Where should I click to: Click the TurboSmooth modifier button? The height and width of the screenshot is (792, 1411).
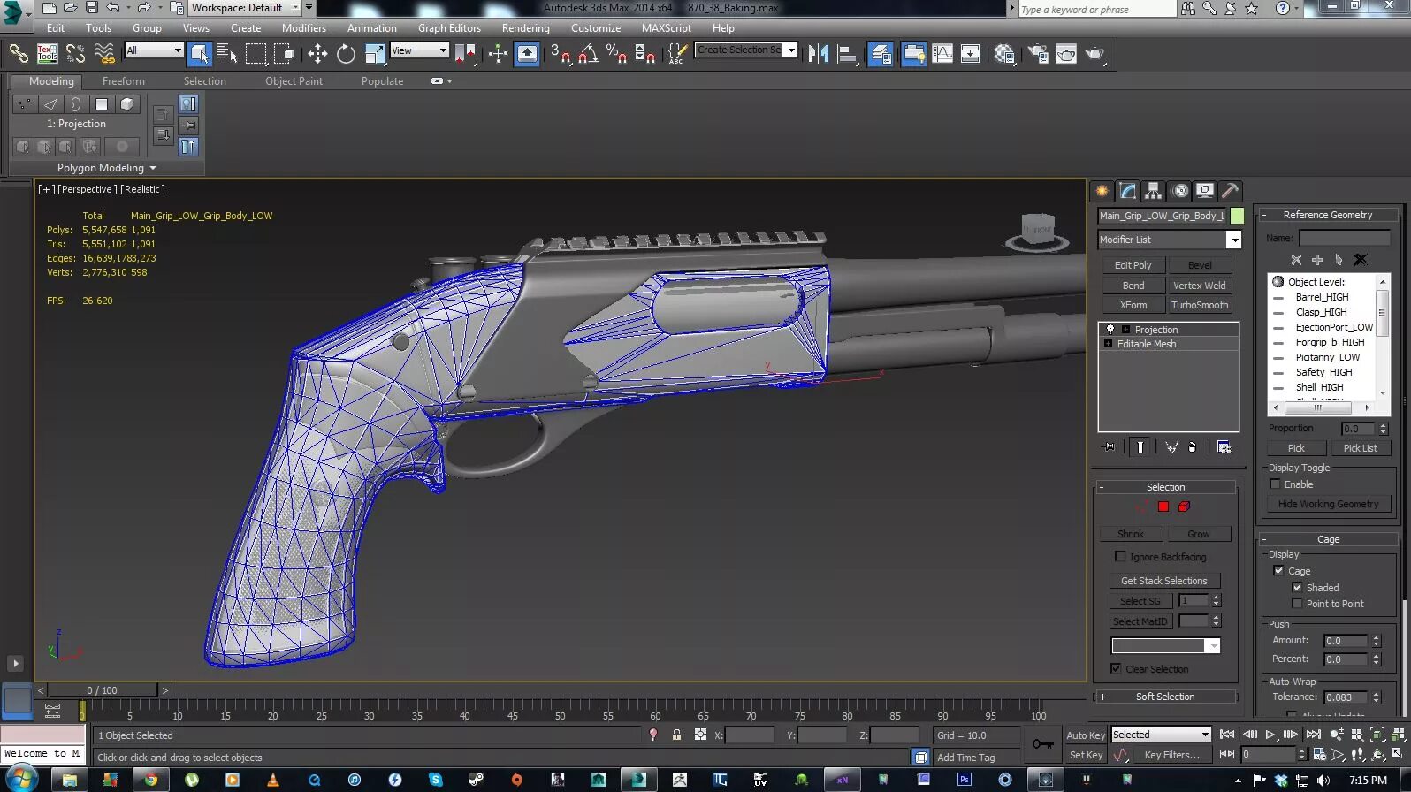1200,305
